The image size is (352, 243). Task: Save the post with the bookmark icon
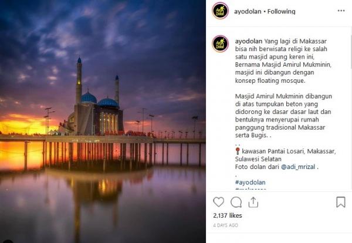[340, 202]
